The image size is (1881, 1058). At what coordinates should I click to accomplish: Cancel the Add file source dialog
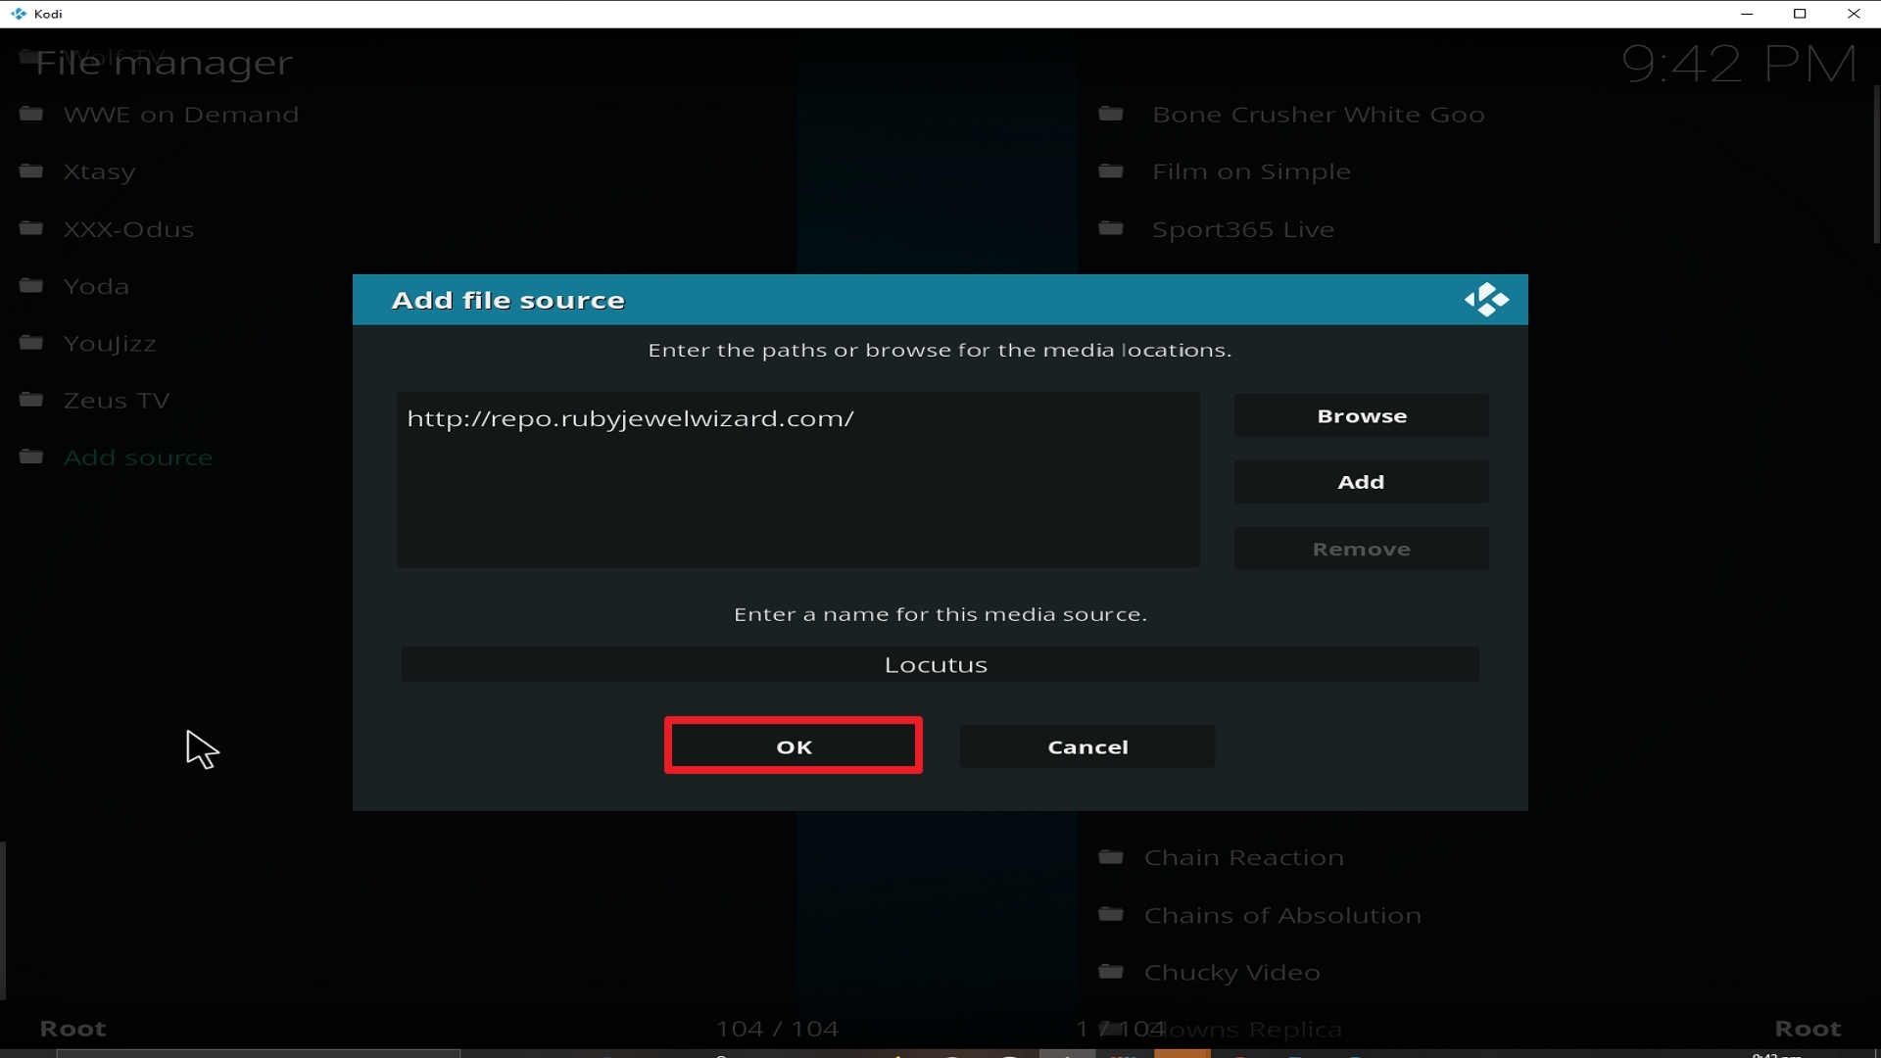1087,746
